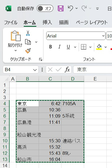Select cell containing 東京
Viewport: 112px width, 168px height.
pos(27,104)
